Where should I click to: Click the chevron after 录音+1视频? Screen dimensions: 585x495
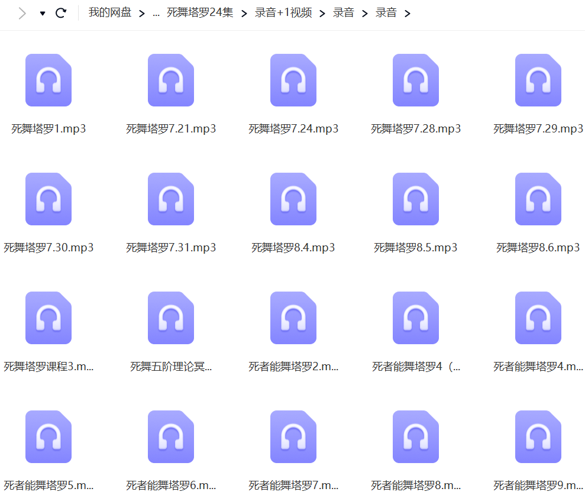pos(322,14)
